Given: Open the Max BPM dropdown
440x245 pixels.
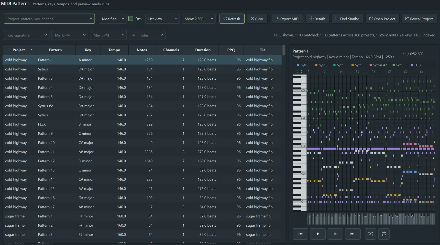Looking at the screenshot, I should tap(108, 35).
